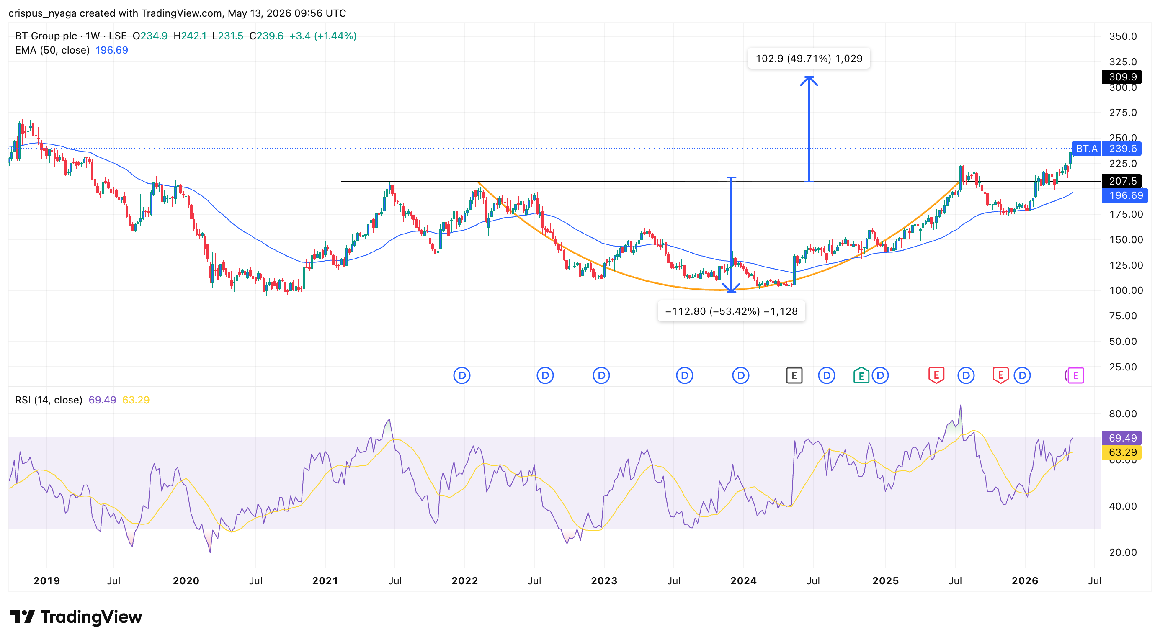Click the yellow 63.29 RSI legend value
The image size is (1160, 642).
tap(136, 400)
